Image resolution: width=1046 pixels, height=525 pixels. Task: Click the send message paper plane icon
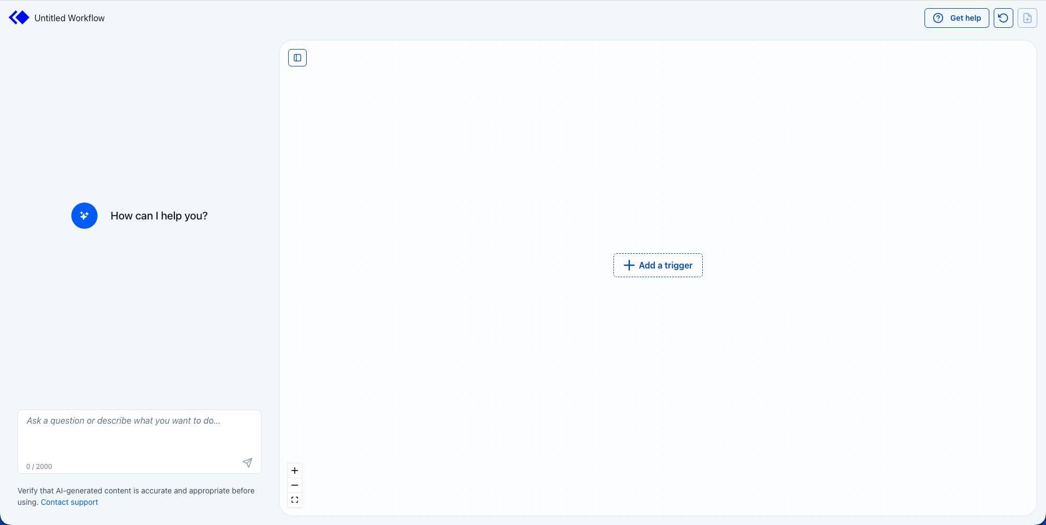click(x=247, y=462)
